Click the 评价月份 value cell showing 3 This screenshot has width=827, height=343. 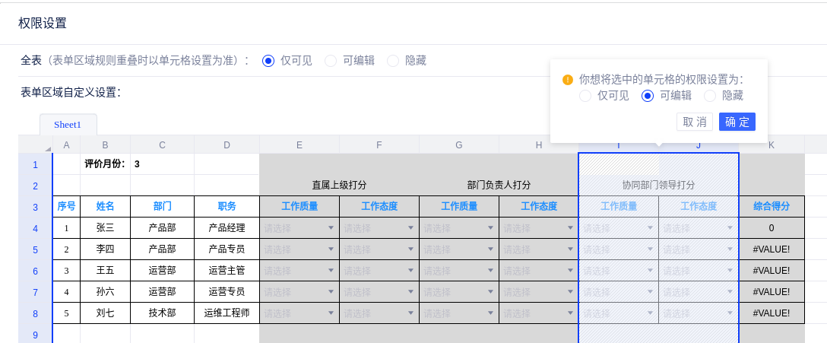click(x=162, y=164)
